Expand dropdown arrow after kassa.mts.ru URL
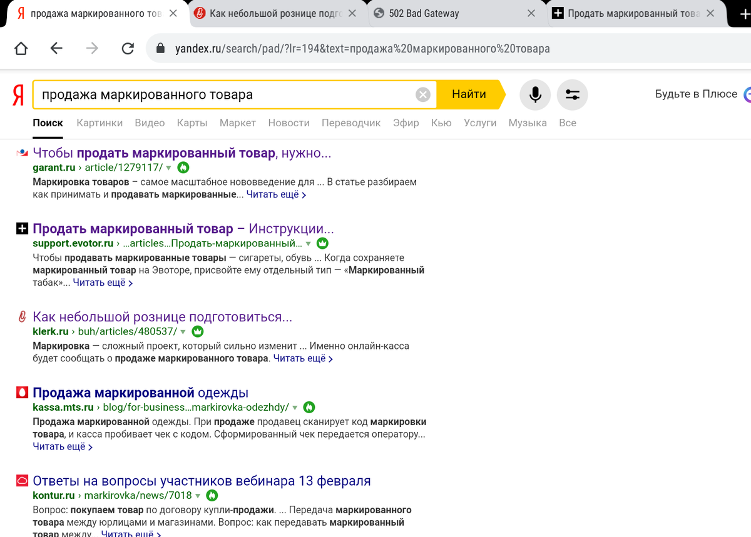This screenshot has height=537, width=751. coord(295,408)
